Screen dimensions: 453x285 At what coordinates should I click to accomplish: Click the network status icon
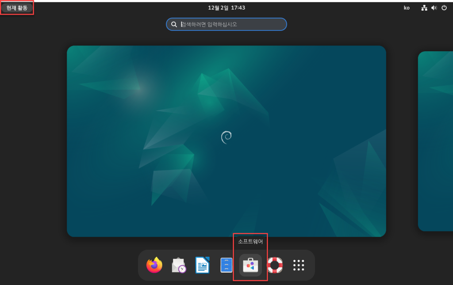[424, 8]
